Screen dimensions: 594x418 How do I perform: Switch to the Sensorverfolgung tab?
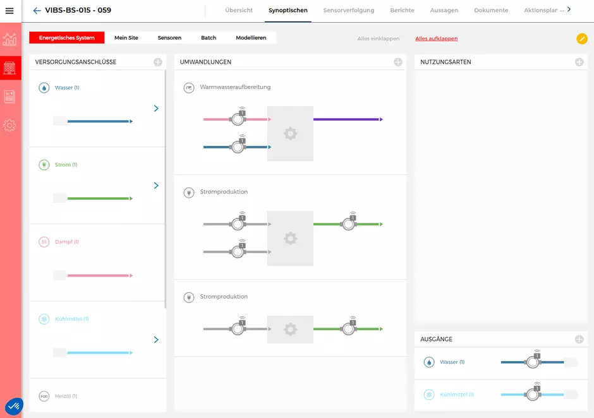[348, 11]
